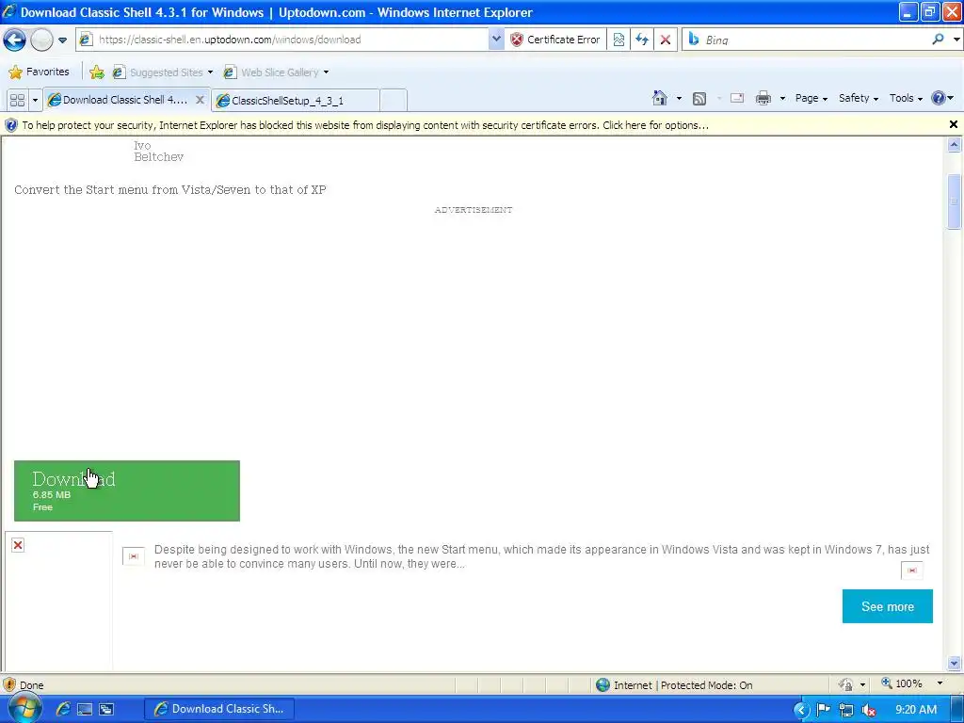This screenshot has width=964, height=723.
Task: Show Quick Tabs view
Action: point(17,100)
